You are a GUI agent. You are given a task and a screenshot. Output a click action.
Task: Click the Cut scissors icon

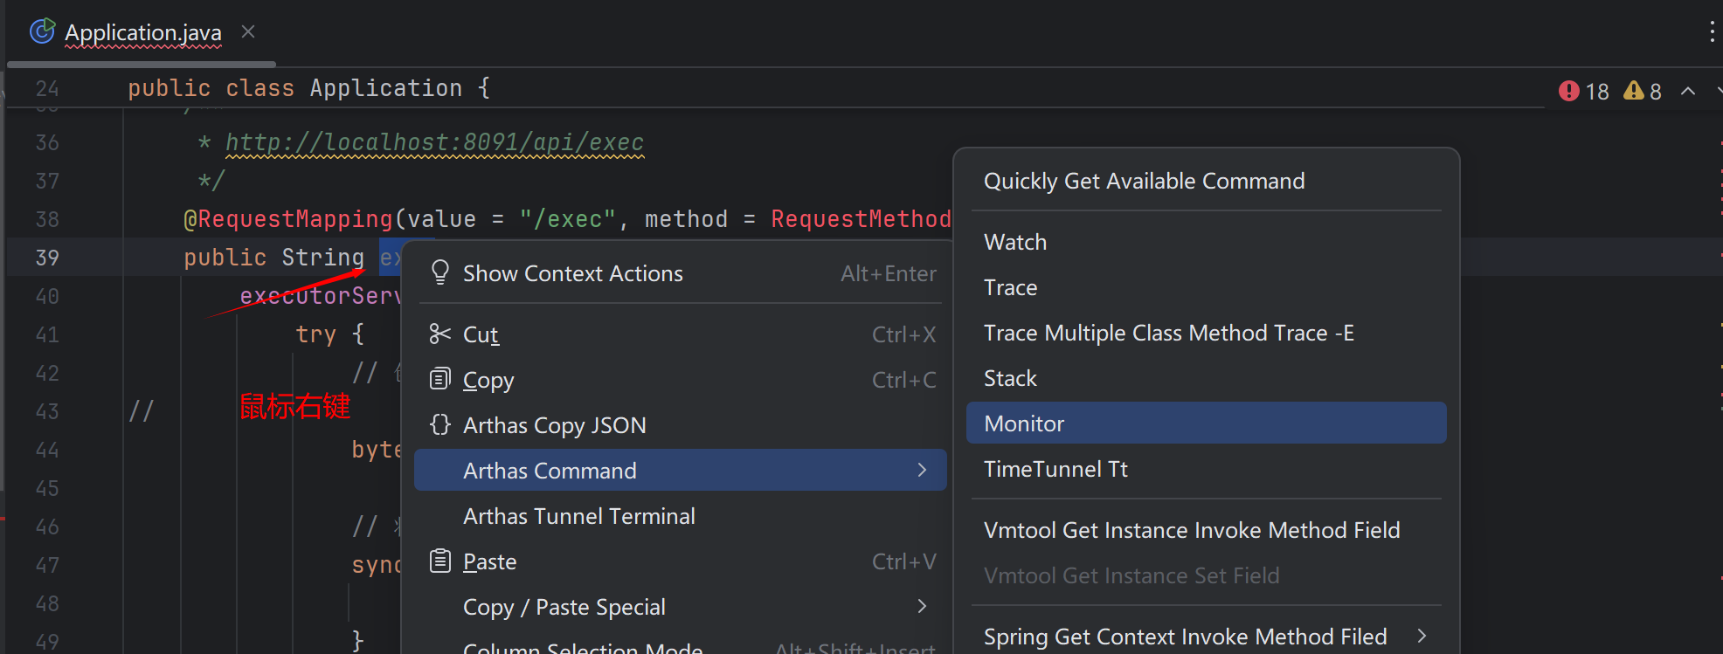[x=440, y=334]
